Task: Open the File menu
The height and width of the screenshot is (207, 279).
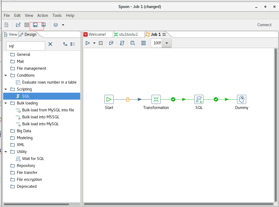Action: [7, 15]
